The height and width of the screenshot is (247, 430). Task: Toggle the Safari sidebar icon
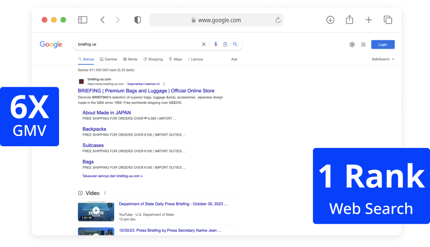point(83,20)
